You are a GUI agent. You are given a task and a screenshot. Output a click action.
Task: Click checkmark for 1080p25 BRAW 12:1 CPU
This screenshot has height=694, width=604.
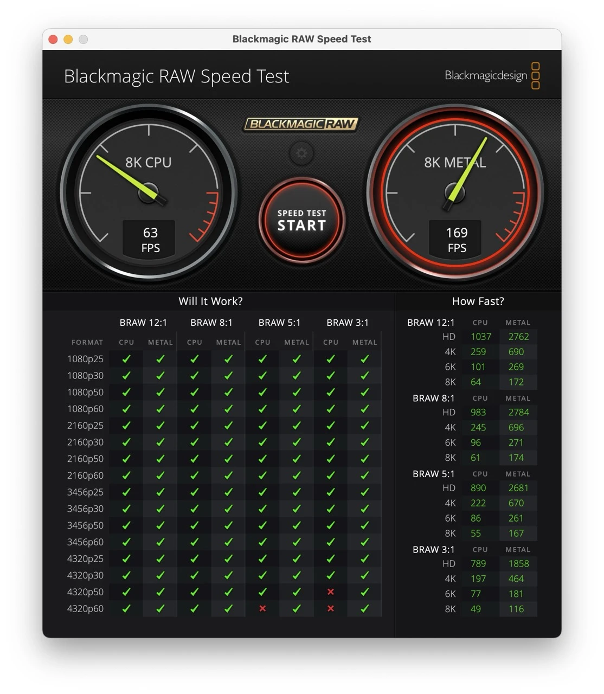pyautogui.click(x=126, y=359)
